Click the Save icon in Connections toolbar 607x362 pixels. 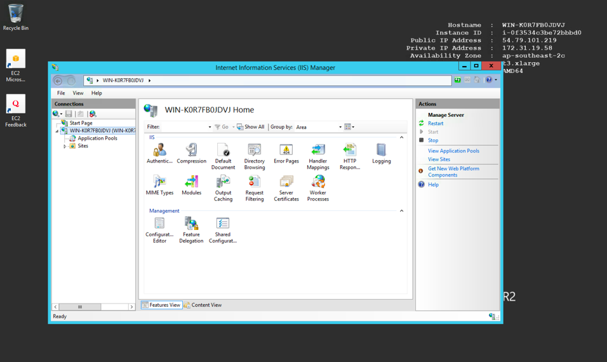click(x=69, y=114)
